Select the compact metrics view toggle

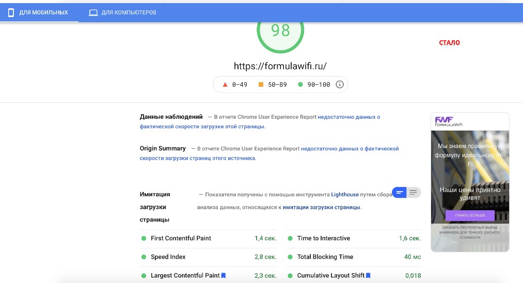point(399,193)
